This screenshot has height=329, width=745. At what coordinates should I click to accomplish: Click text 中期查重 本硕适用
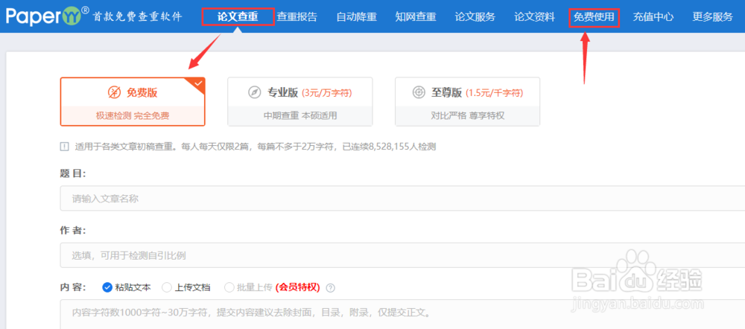click(x=300, y=115)
